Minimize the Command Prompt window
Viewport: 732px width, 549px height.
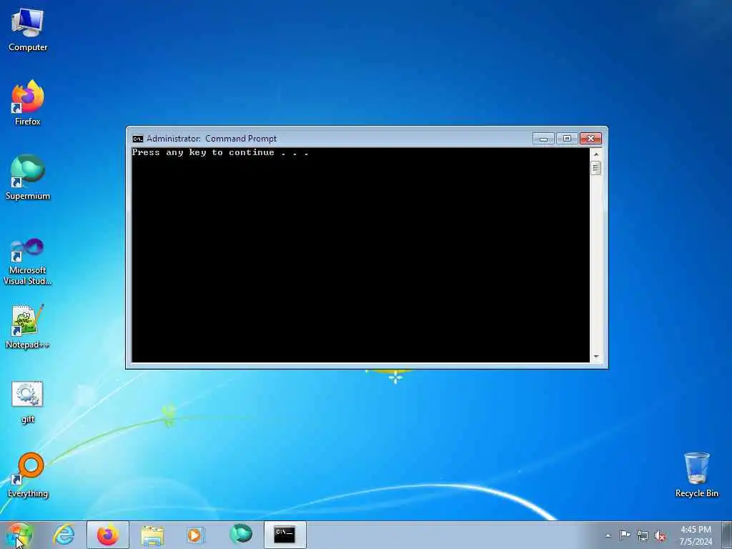click(x=543, y=139)
